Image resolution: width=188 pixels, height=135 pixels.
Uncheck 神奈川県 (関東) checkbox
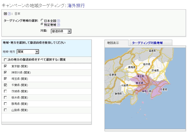click(x=5, y=73)
